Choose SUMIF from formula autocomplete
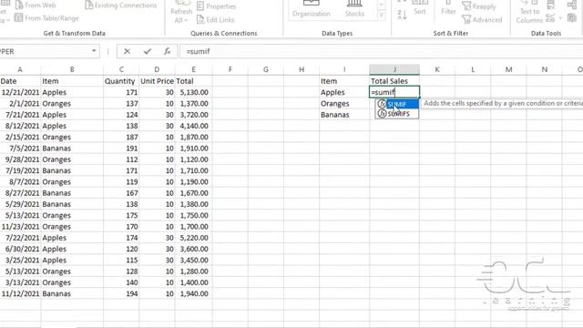Viewport: 583px width, 328px height. pyautogui.click(x=397, y=104)
